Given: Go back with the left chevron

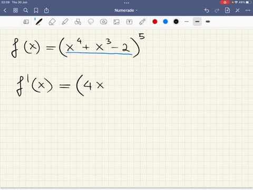Looking at the screenshot, I should click(x=5, y=11).
